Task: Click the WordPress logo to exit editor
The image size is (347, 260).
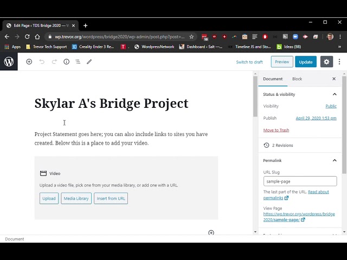Action: pos(9,62)
